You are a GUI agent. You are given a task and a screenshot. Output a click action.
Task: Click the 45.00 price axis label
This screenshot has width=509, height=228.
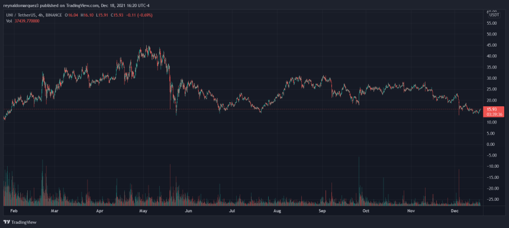pyautogui.click(x=491, y=45)
